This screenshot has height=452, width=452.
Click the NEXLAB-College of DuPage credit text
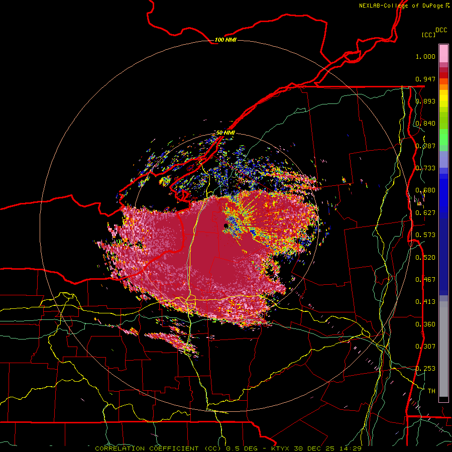point(401,6)
